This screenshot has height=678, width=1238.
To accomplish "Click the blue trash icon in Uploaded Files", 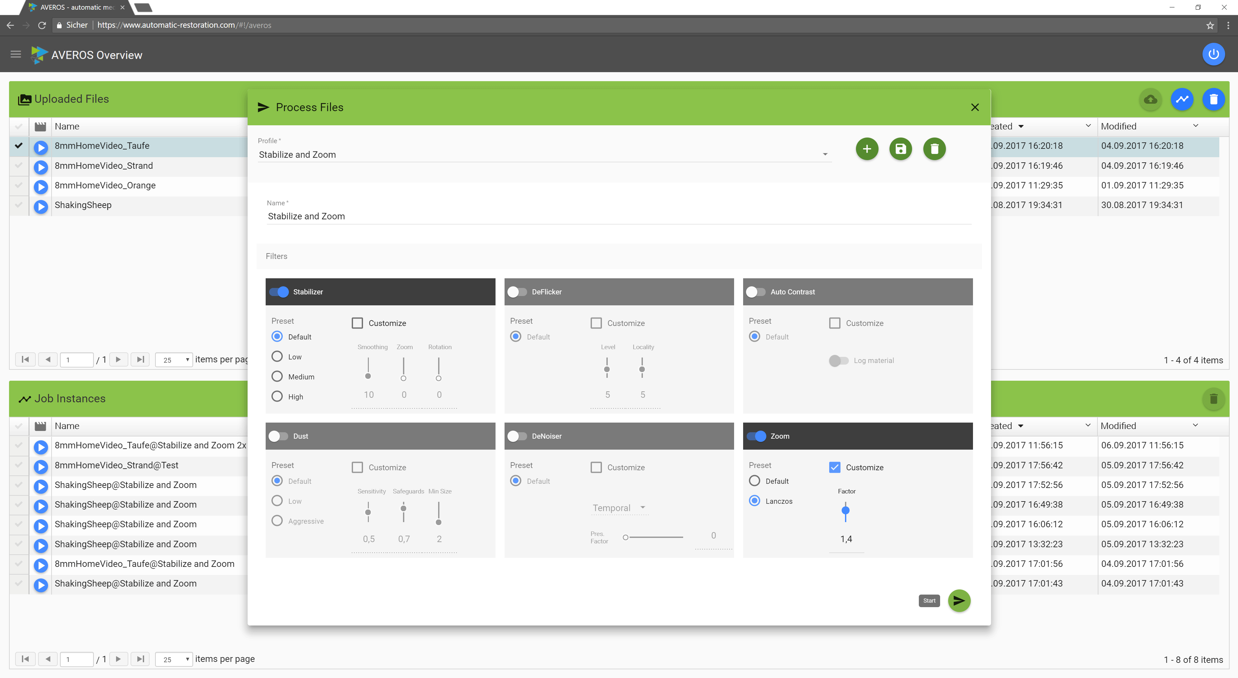I will [1213, 100].
